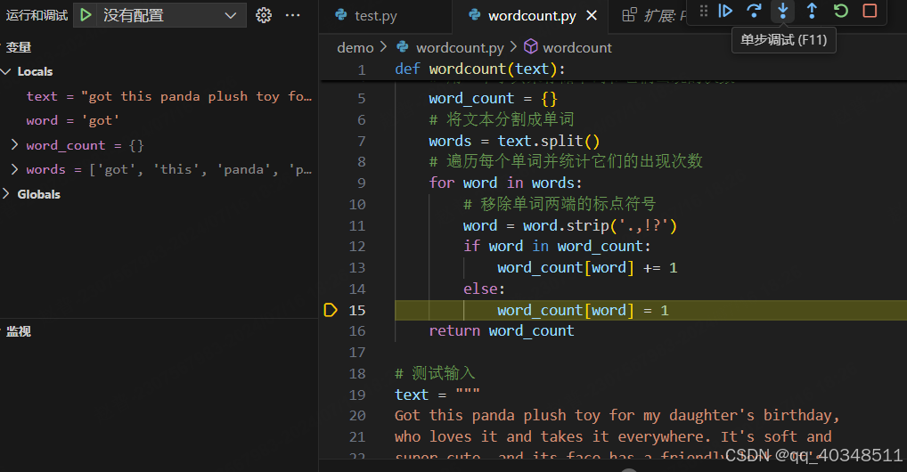This screenshot has width=907, height=472.
Task: Restart the debug session
Action: (840, 11)
